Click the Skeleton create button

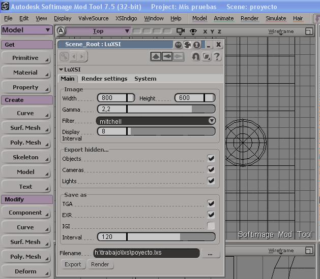tap(26, 157)
